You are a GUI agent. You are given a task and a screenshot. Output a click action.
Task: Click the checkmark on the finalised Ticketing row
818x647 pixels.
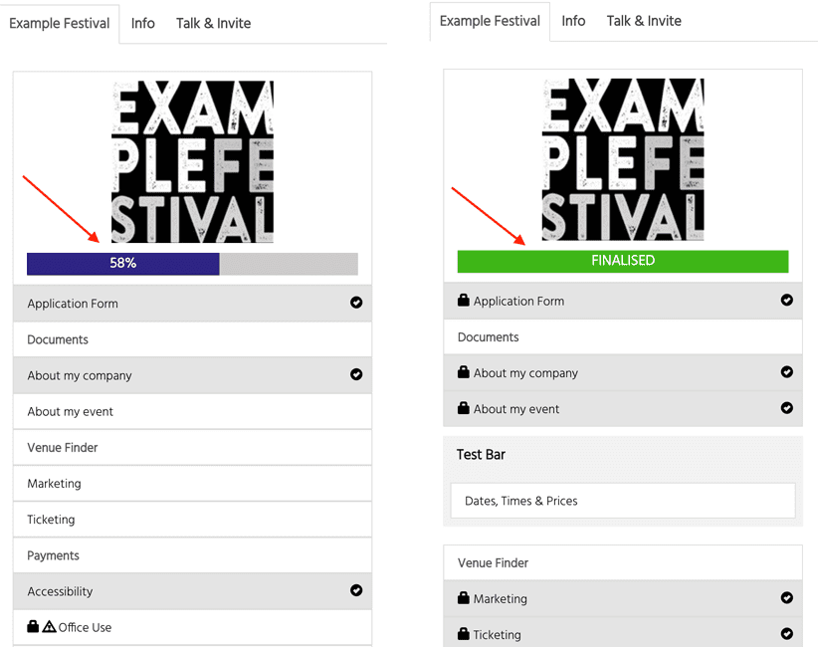tap(787, 633)
